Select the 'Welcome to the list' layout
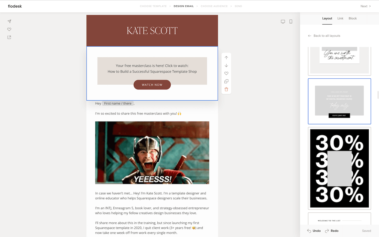 [x=339, y=219]
